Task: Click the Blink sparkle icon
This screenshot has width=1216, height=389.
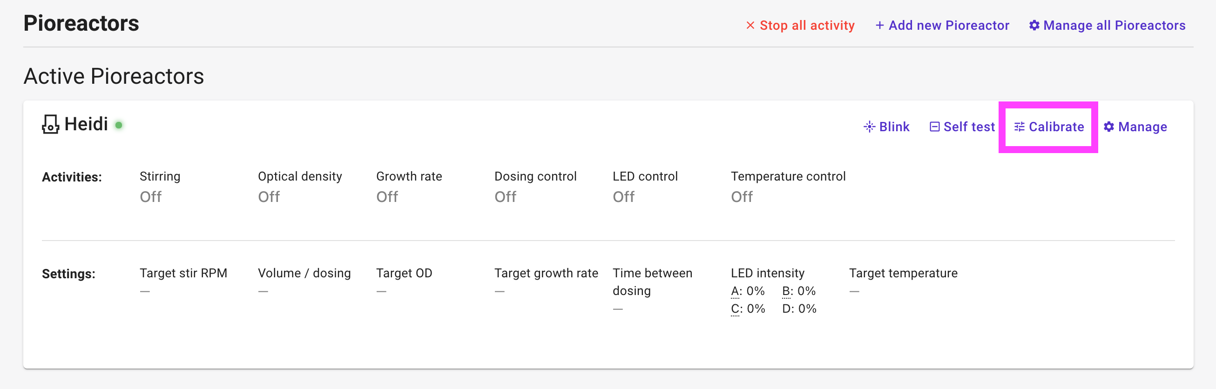Action: click(x=870, y=127)
